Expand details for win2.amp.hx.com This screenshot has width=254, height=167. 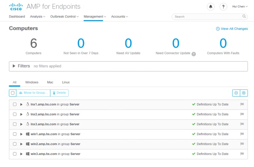pyautogui.click(x=21, y=144)
